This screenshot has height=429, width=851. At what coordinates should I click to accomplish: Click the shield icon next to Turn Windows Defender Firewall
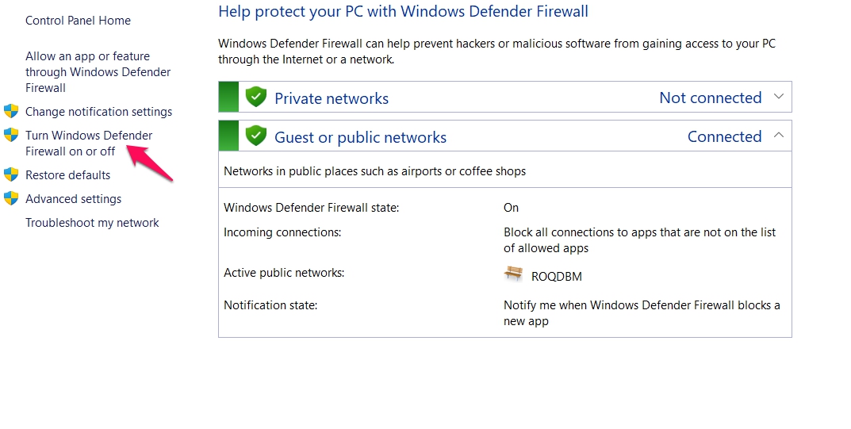[11, 135]
